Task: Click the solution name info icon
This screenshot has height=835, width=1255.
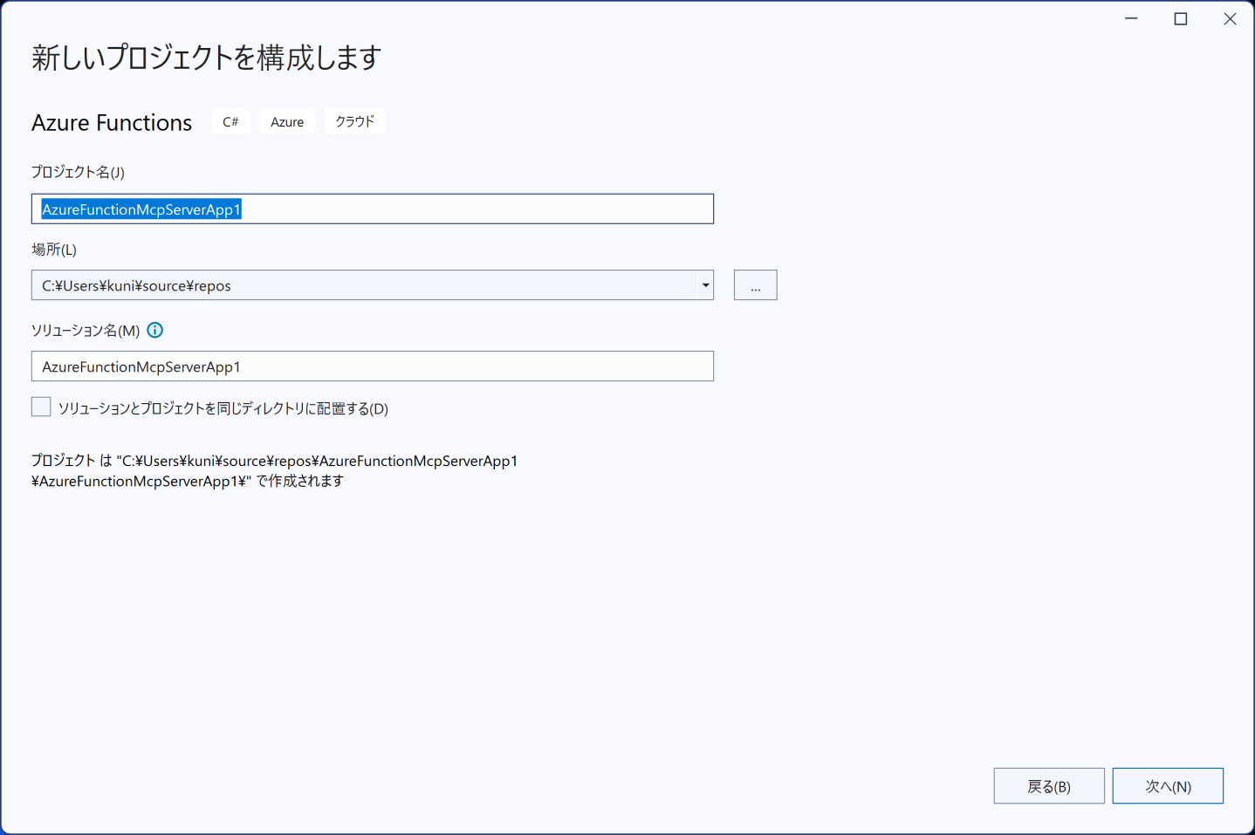Action: (x=155, y=330)
